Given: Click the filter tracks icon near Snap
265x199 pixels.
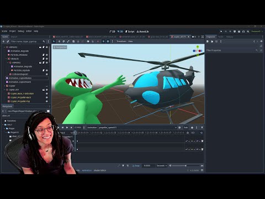Looking at the screenshot, I should [123, 166].
